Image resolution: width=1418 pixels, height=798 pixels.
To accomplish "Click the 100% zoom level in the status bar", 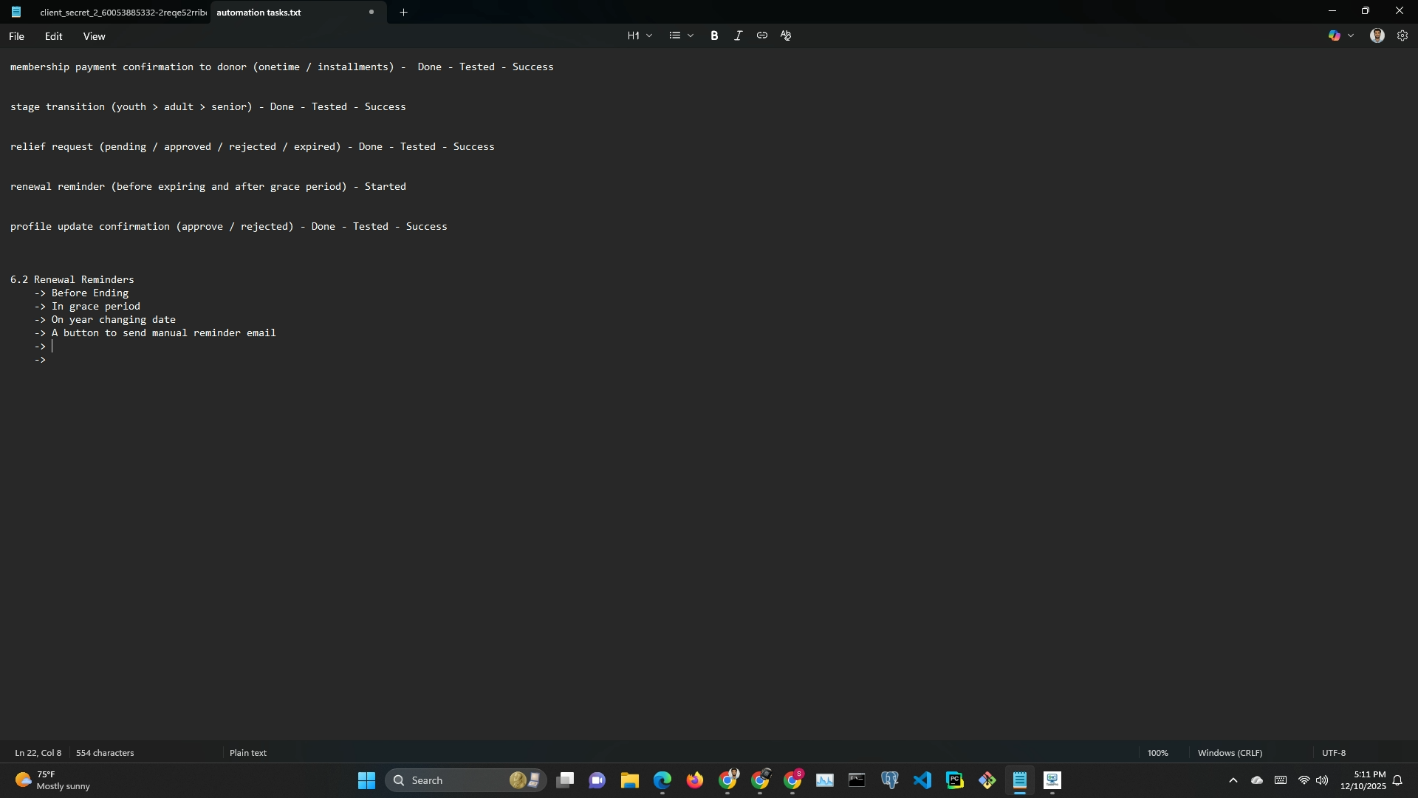I will [x=1157, y=753].
